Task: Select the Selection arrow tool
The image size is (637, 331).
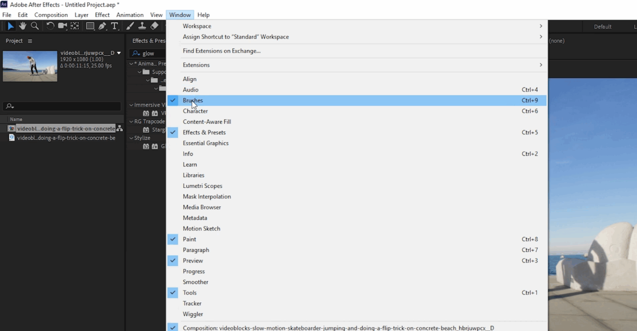Action: [11, 26]
